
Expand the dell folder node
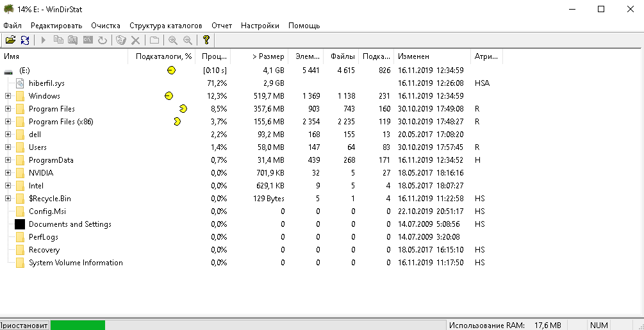tap(8, 135)
